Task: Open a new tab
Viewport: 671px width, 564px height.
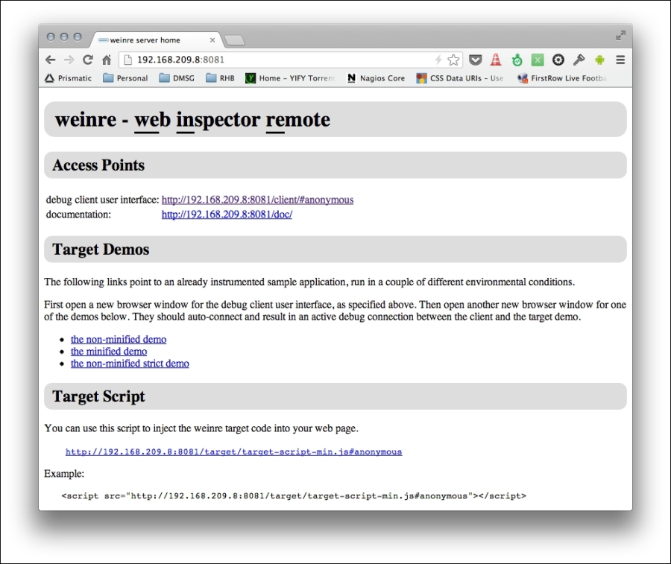Action: (x=235, y=40)
